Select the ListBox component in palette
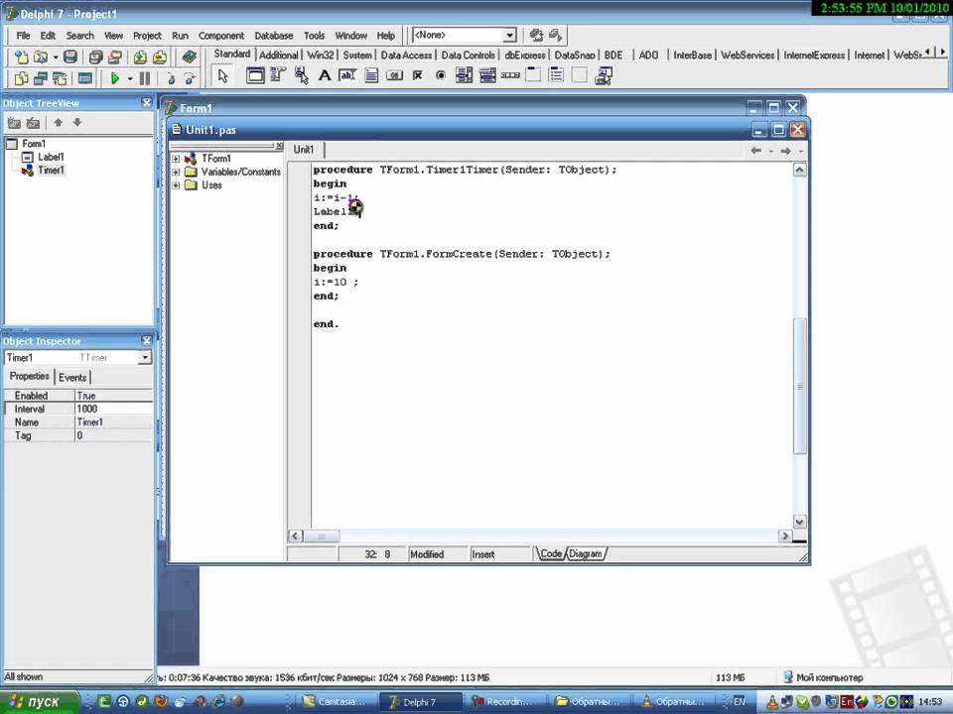The image size is (953, 714). pyautogui.click(x=464, y=75)
